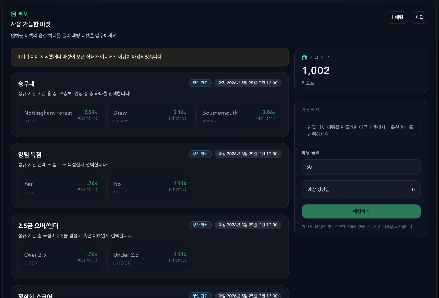439x298 pixels.
Task: Click the 마감 date badge on 양팀 득점
Action: coord(248,154)
